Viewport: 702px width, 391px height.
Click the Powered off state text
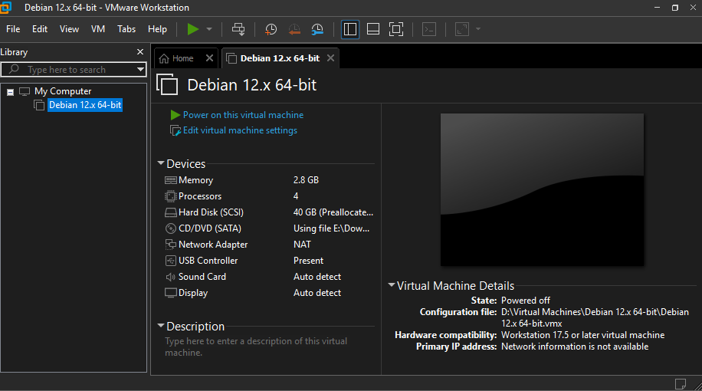tap(526, 301)
